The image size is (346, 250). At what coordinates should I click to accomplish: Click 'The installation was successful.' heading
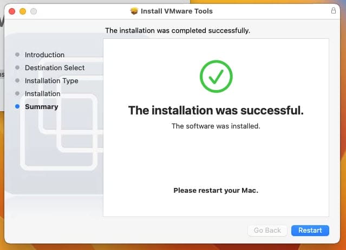[216, 110]
